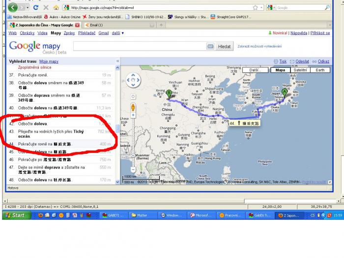Screen dimensions: 344x258
Task: Click the Google Maps search input field
Action: pos(139,46)
